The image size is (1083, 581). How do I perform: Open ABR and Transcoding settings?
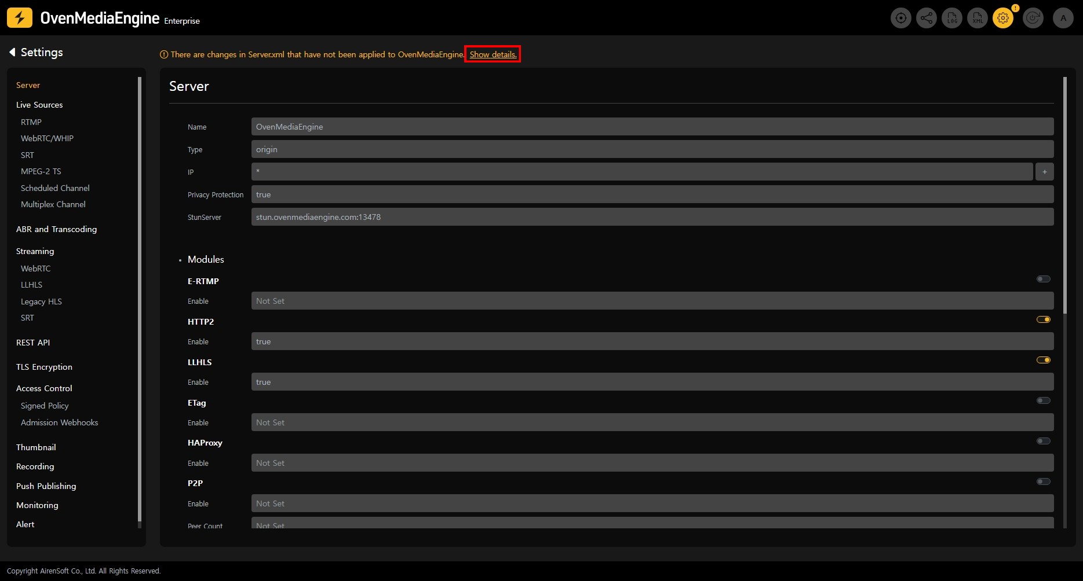point(56,229)
